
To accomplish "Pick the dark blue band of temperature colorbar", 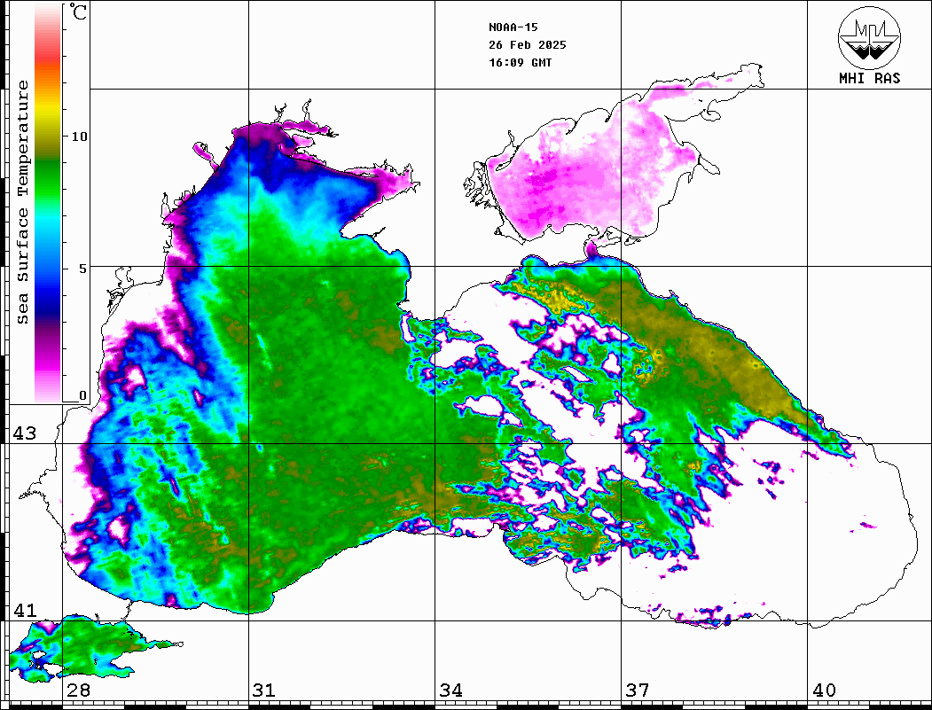I will [x=48, y=303].
